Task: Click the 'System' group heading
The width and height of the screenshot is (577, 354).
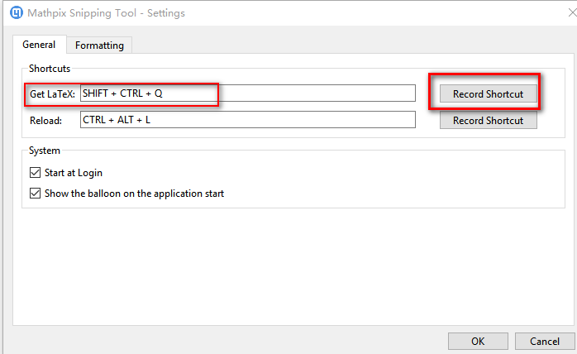Action: coord(44,151)
